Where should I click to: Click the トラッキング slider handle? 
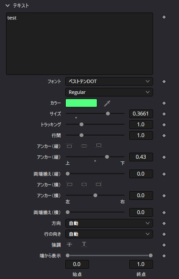[x=81, y=125]
